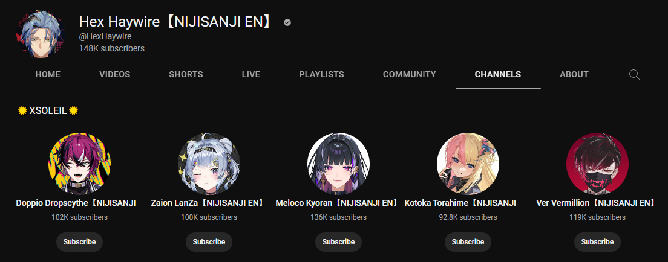Open the SHORTS tab

(186, 74)
